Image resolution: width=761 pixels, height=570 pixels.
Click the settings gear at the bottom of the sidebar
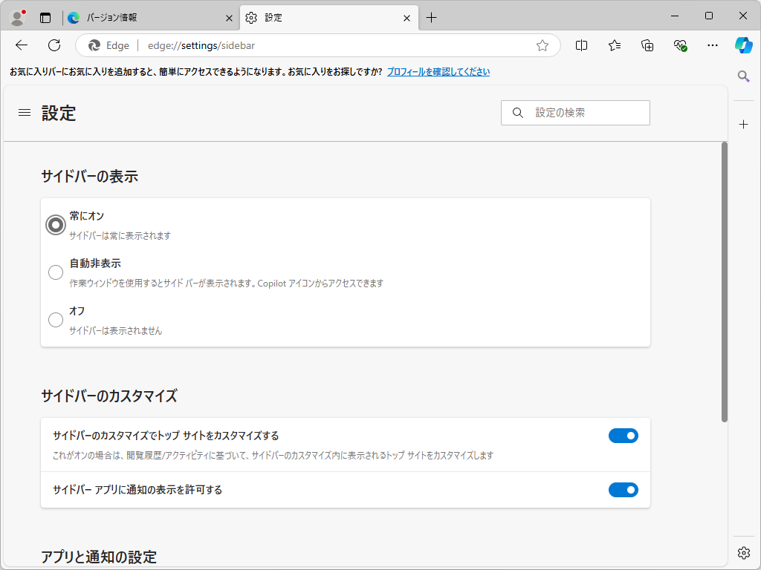point(744,552)
